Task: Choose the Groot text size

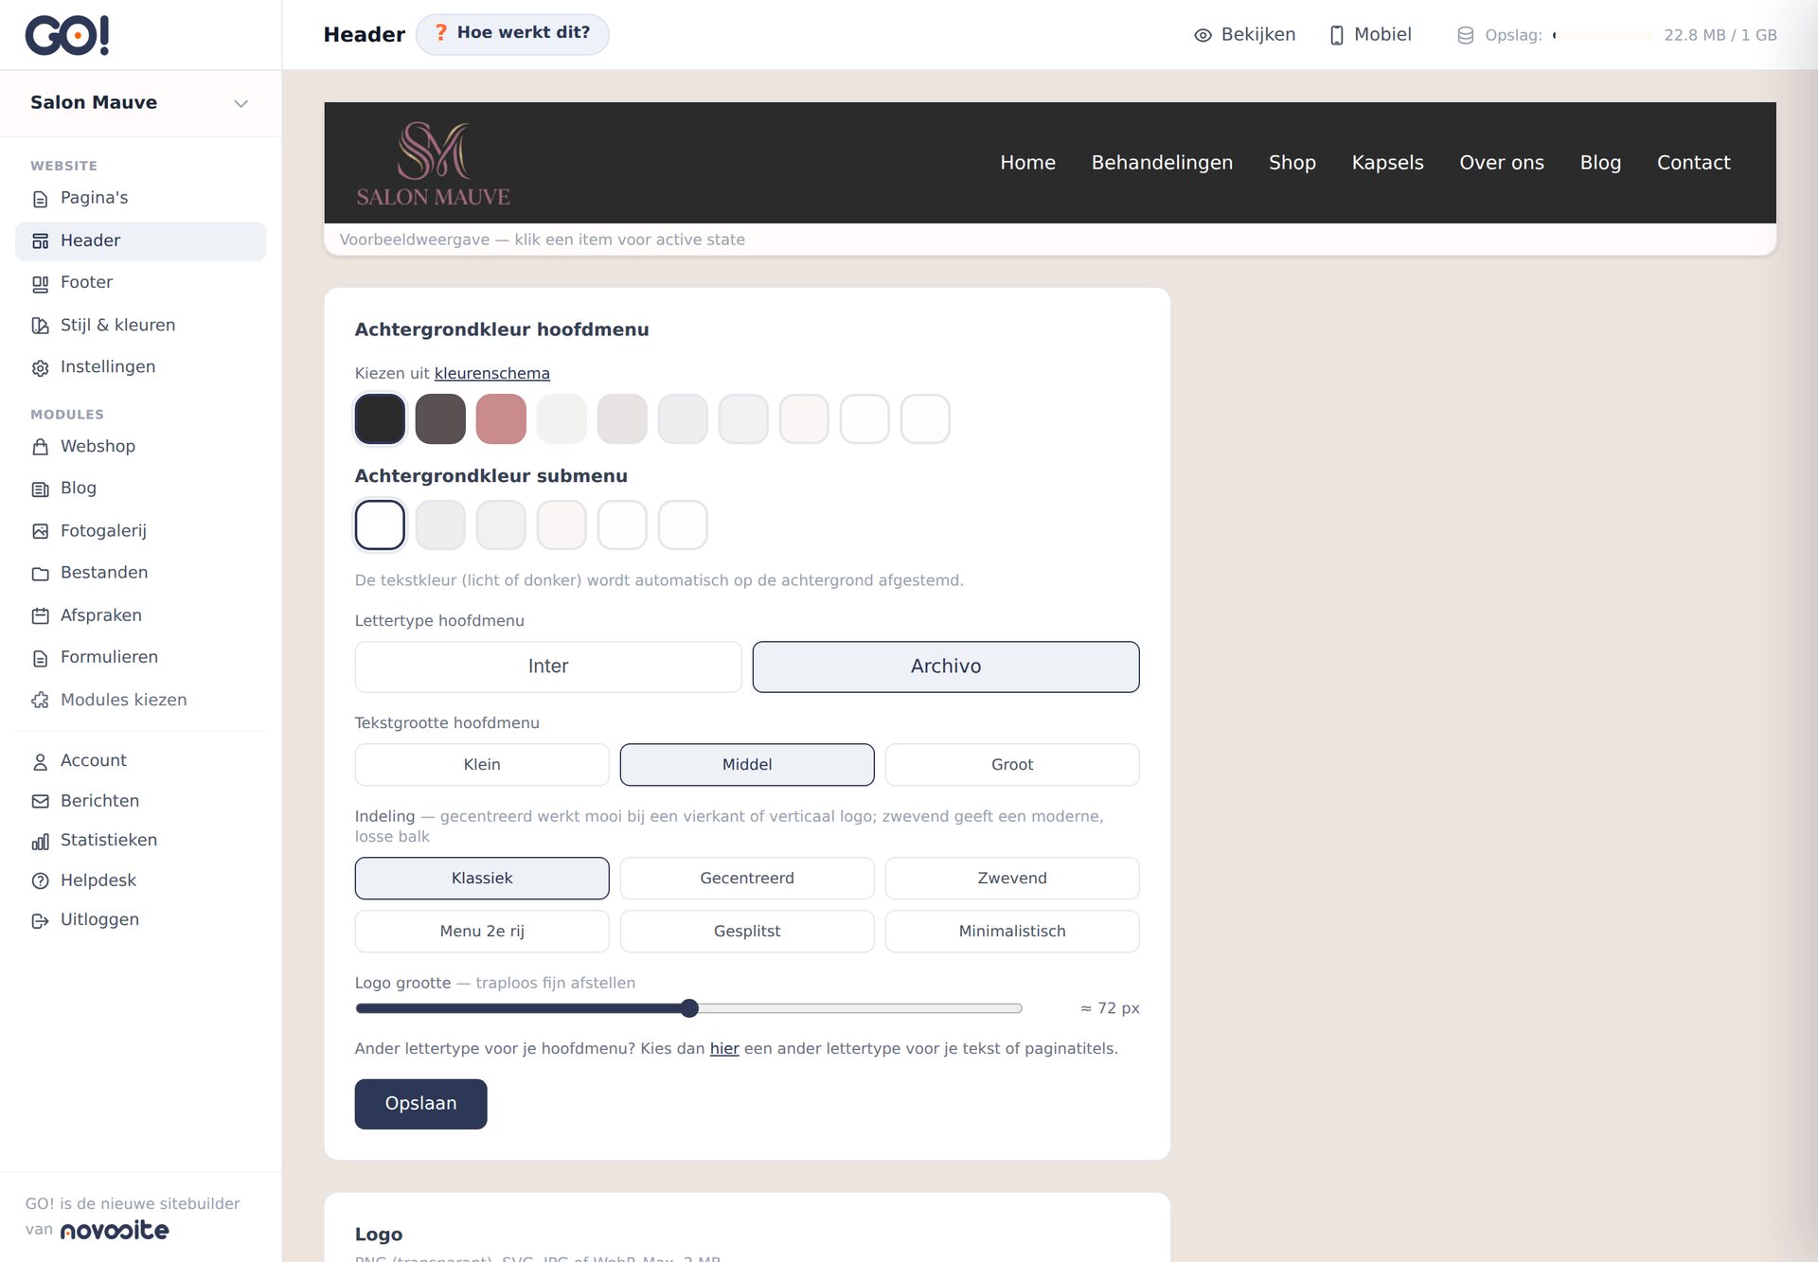Action: (1012, 764)
